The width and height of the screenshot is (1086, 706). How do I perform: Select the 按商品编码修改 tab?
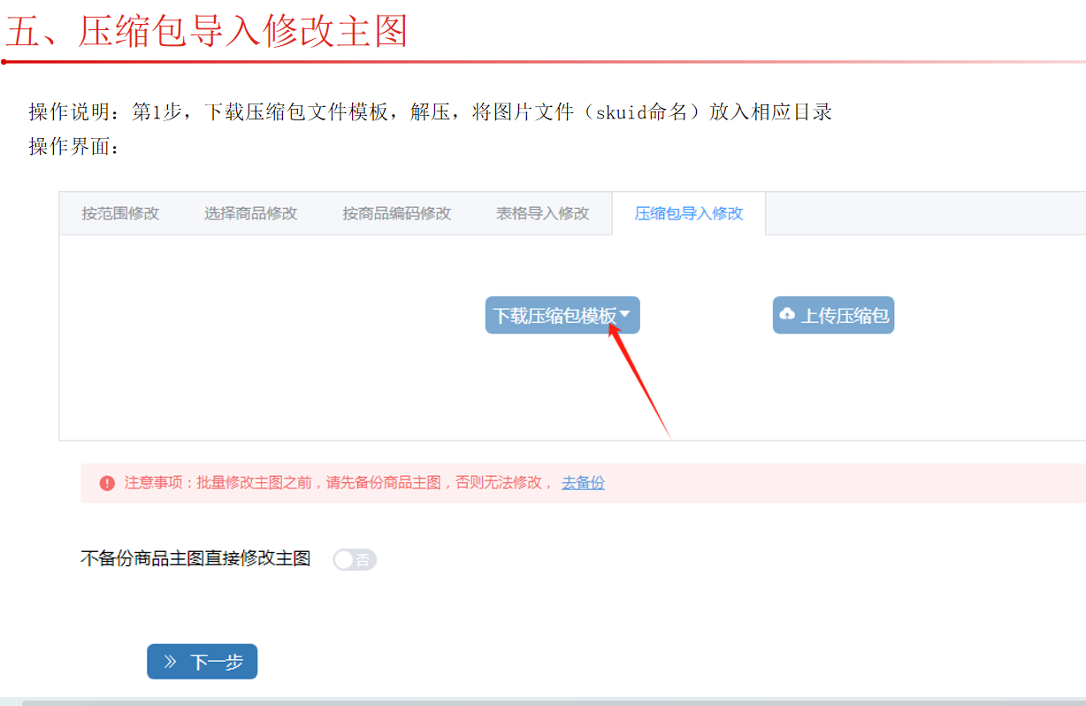click(397, 213)
